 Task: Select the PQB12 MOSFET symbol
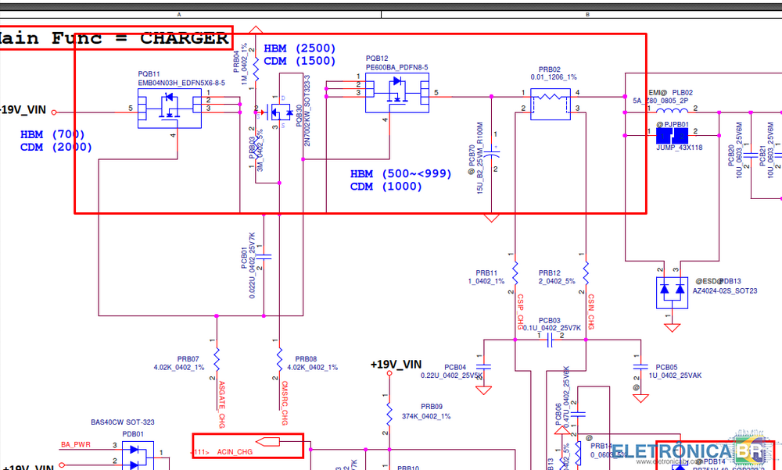click(x=396, y=94)
